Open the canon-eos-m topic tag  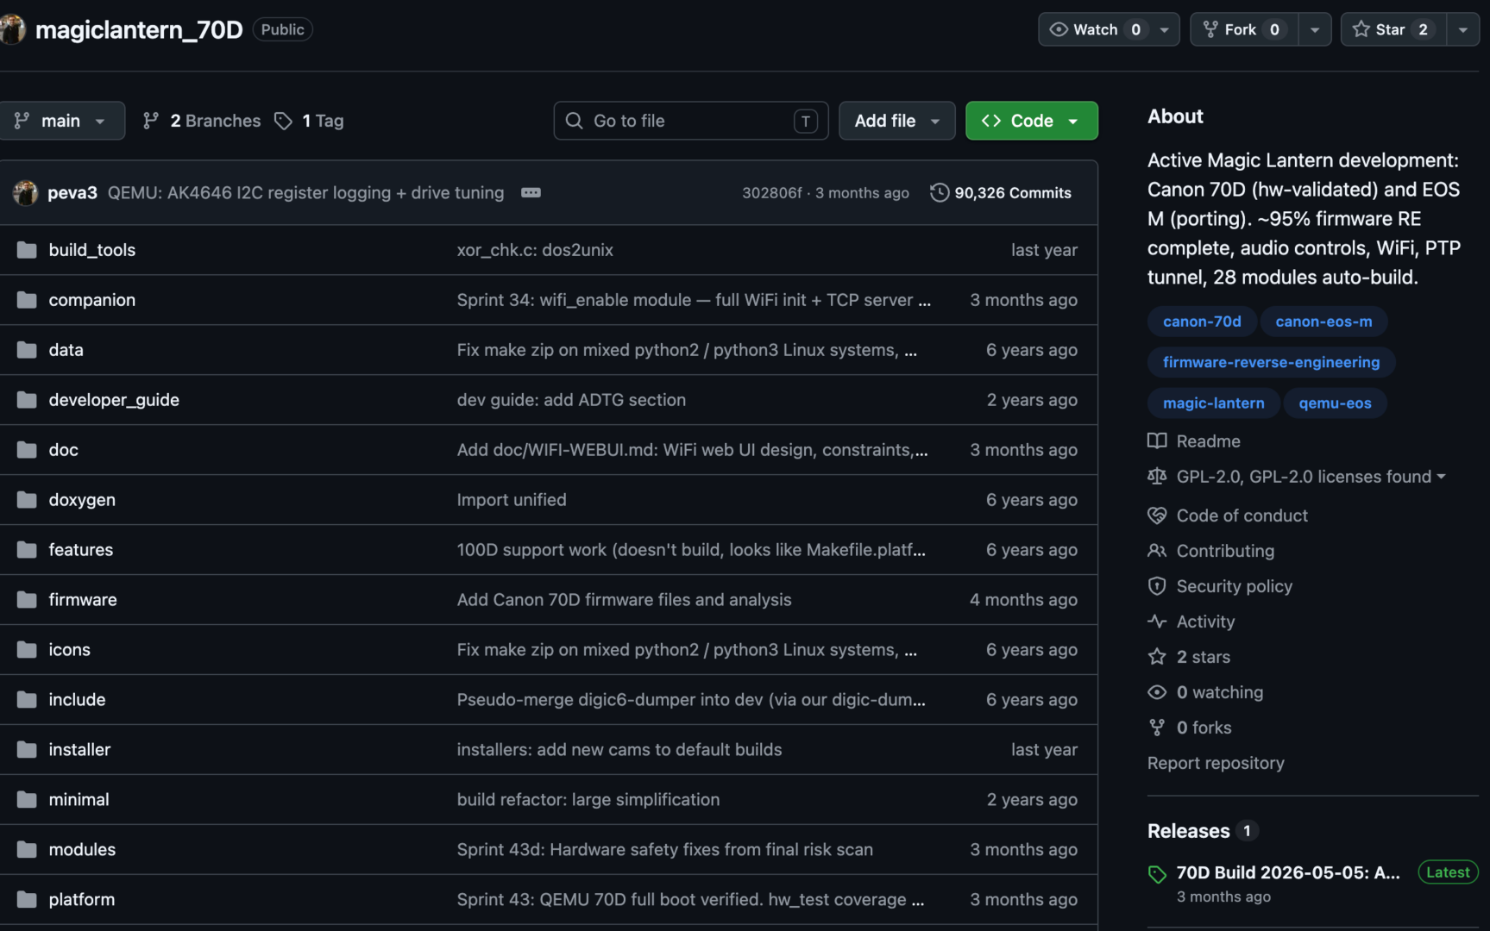point(1323,322)
